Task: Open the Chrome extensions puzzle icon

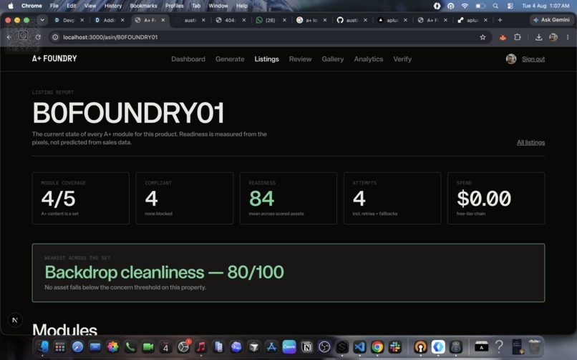Action: tap(518, 37)
